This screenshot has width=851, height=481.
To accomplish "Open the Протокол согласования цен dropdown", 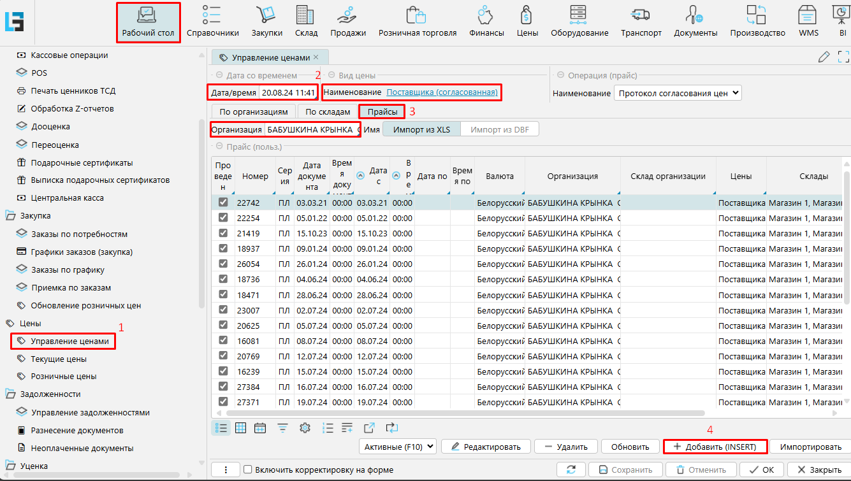I will [x=678, y=93].
